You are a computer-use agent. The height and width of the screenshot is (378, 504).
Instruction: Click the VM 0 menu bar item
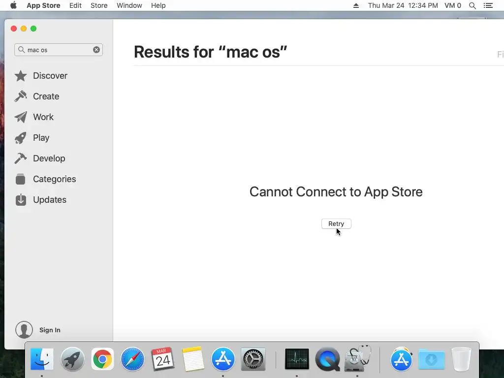(453, 5)
